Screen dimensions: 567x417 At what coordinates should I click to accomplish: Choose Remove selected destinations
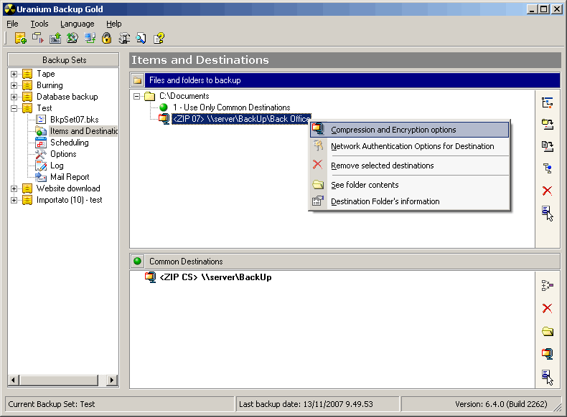[409, 166]
